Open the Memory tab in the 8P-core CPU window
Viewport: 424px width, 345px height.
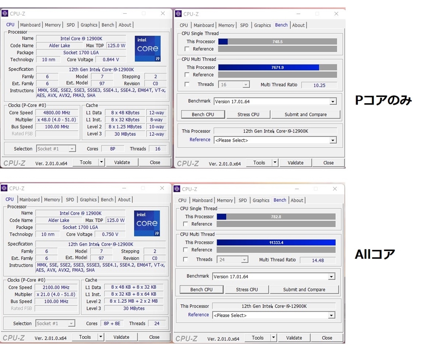pyautogui.click(x=53, y=25)
